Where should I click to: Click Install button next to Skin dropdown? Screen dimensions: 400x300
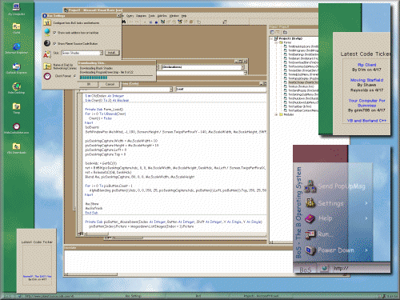[x=112, y=53]
